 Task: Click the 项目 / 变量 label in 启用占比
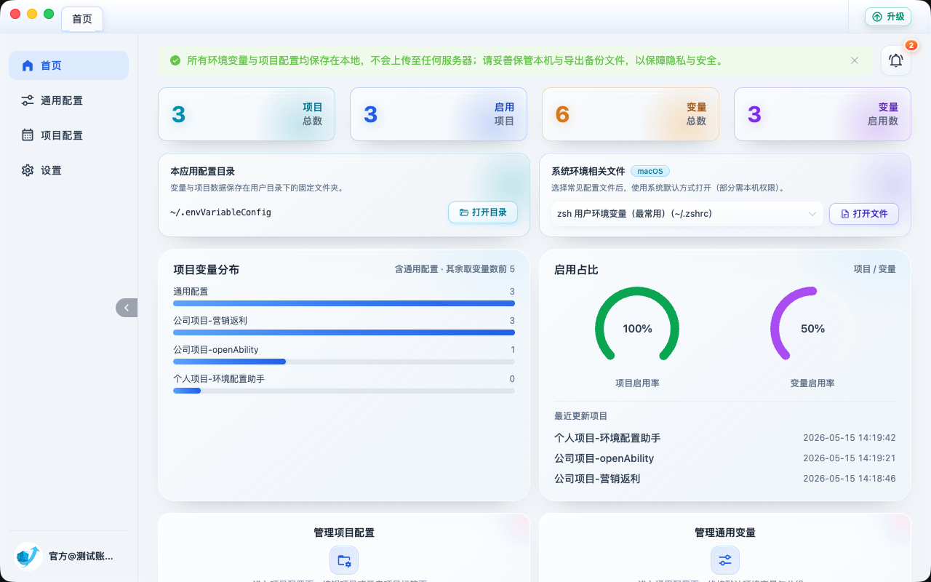pyautogui.click(x=875, y=269)
